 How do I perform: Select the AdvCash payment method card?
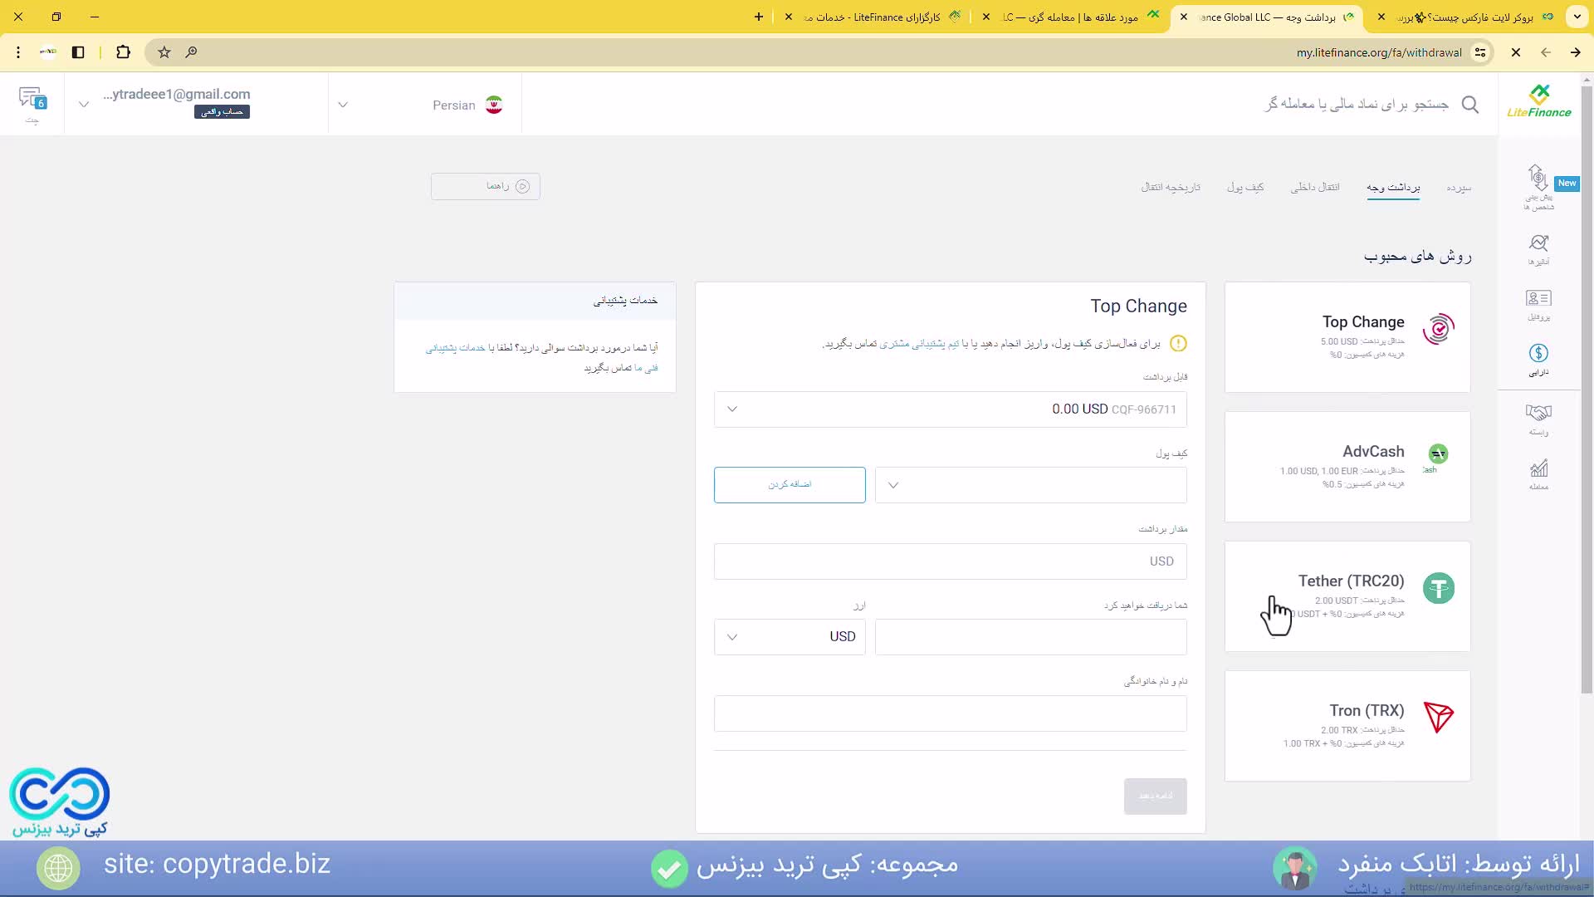pyautogui.click(x=1345, y=463)
